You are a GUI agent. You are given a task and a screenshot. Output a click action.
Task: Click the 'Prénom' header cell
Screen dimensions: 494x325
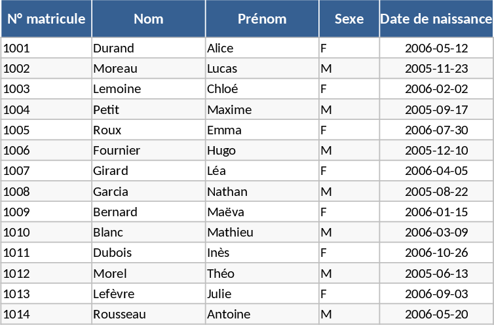point(262,19)
